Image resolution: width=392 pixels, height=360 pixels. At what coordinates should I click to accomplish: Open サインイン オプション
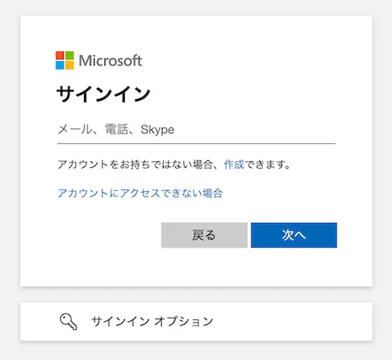196,321
